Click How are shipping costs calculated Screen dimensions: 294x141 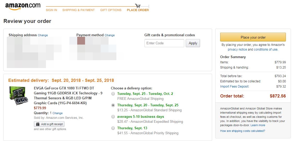point(243,131)
